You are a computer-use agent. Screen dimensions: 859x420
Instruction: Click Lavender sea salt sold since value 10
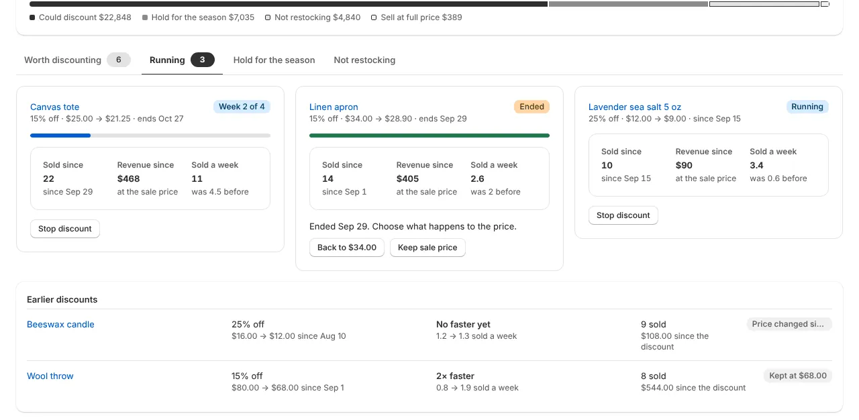607,165
